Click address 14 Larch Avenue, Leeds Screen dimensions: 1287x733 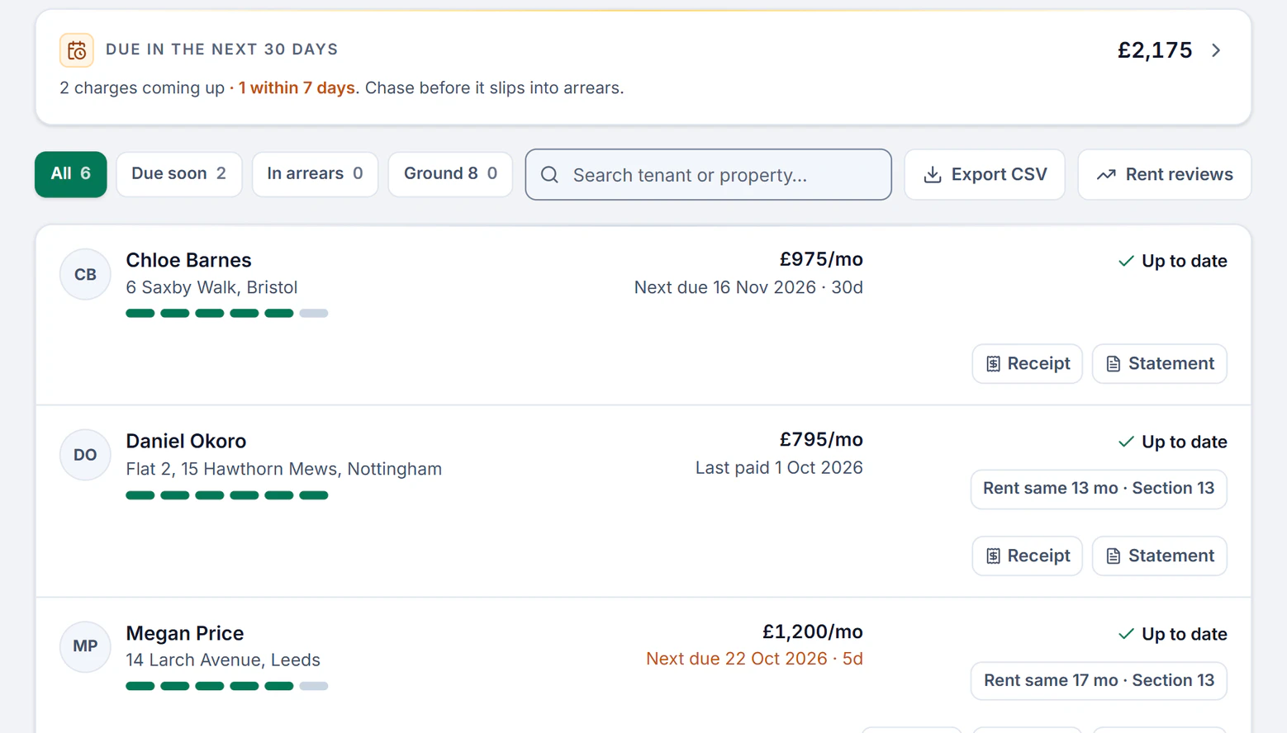pos(223,660)
